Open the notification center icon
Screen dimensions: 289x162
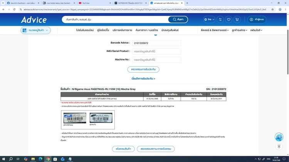tap(284, 159)
